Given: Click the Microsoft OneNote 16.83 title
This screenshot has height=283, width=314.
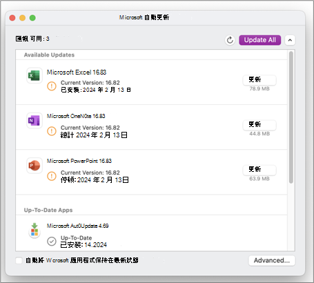Looking at the screenshot, I should [x=76, y=116].
